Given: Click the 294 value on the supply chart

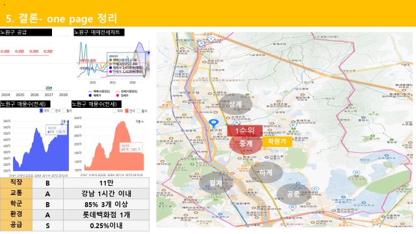Looking at the screenshot, I should coord(49,88).
